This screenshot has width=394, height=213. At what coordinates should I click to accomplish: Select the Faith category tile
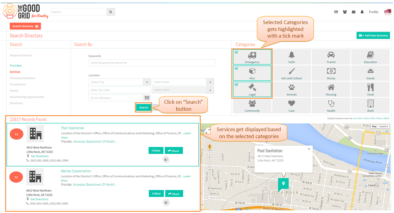[292, 57]
